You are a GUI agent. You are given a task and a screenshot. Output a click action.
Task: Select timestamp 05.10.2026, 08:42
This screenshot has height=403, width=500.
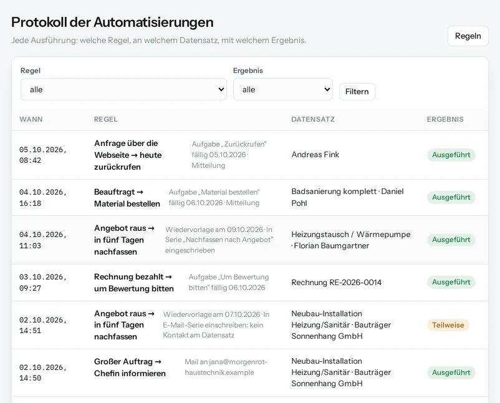click(43, 155)
